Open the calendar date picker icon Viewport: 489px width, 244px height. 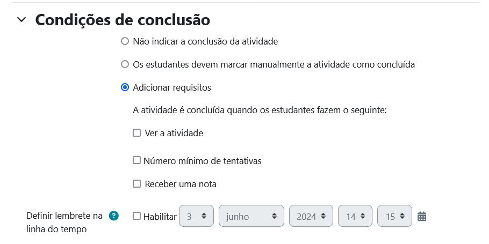(x=422, y=217)
